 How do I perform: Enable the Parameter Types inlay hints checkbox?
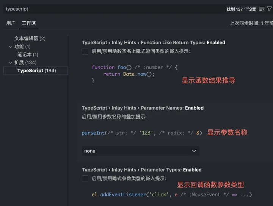coord(85,178)
